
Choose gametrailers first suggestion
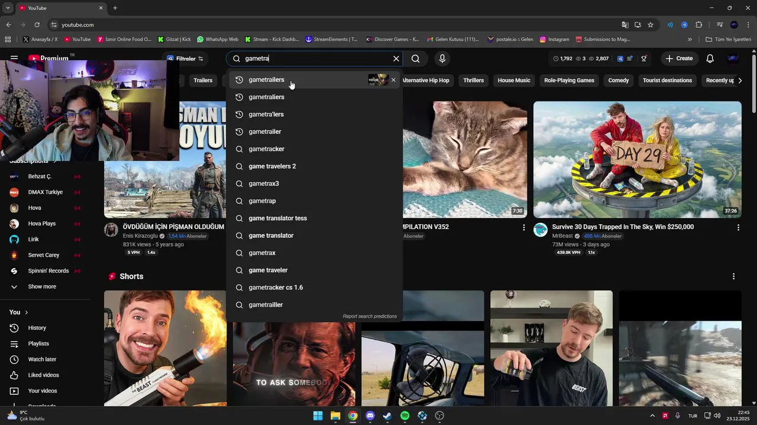click(x=313, y=80)
